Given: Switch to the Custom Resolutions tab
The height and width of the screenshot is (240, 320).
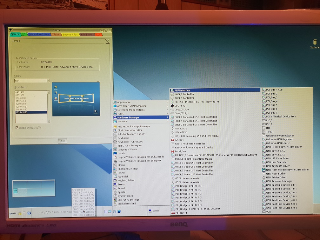Looking at the screenshot, I should [39, 34].
